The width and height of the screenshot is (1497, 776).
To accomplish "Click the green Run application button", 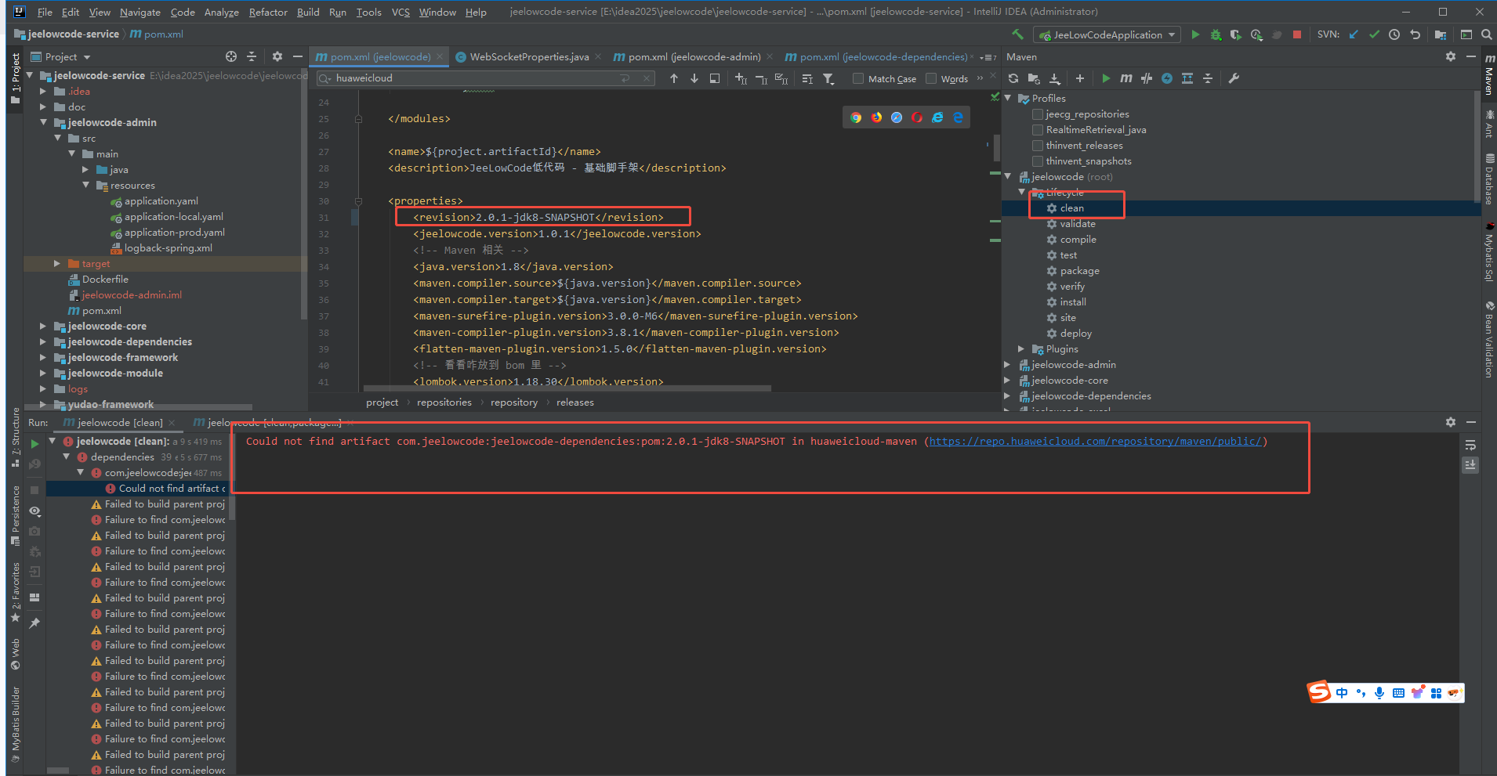I will click(1195, 34).
